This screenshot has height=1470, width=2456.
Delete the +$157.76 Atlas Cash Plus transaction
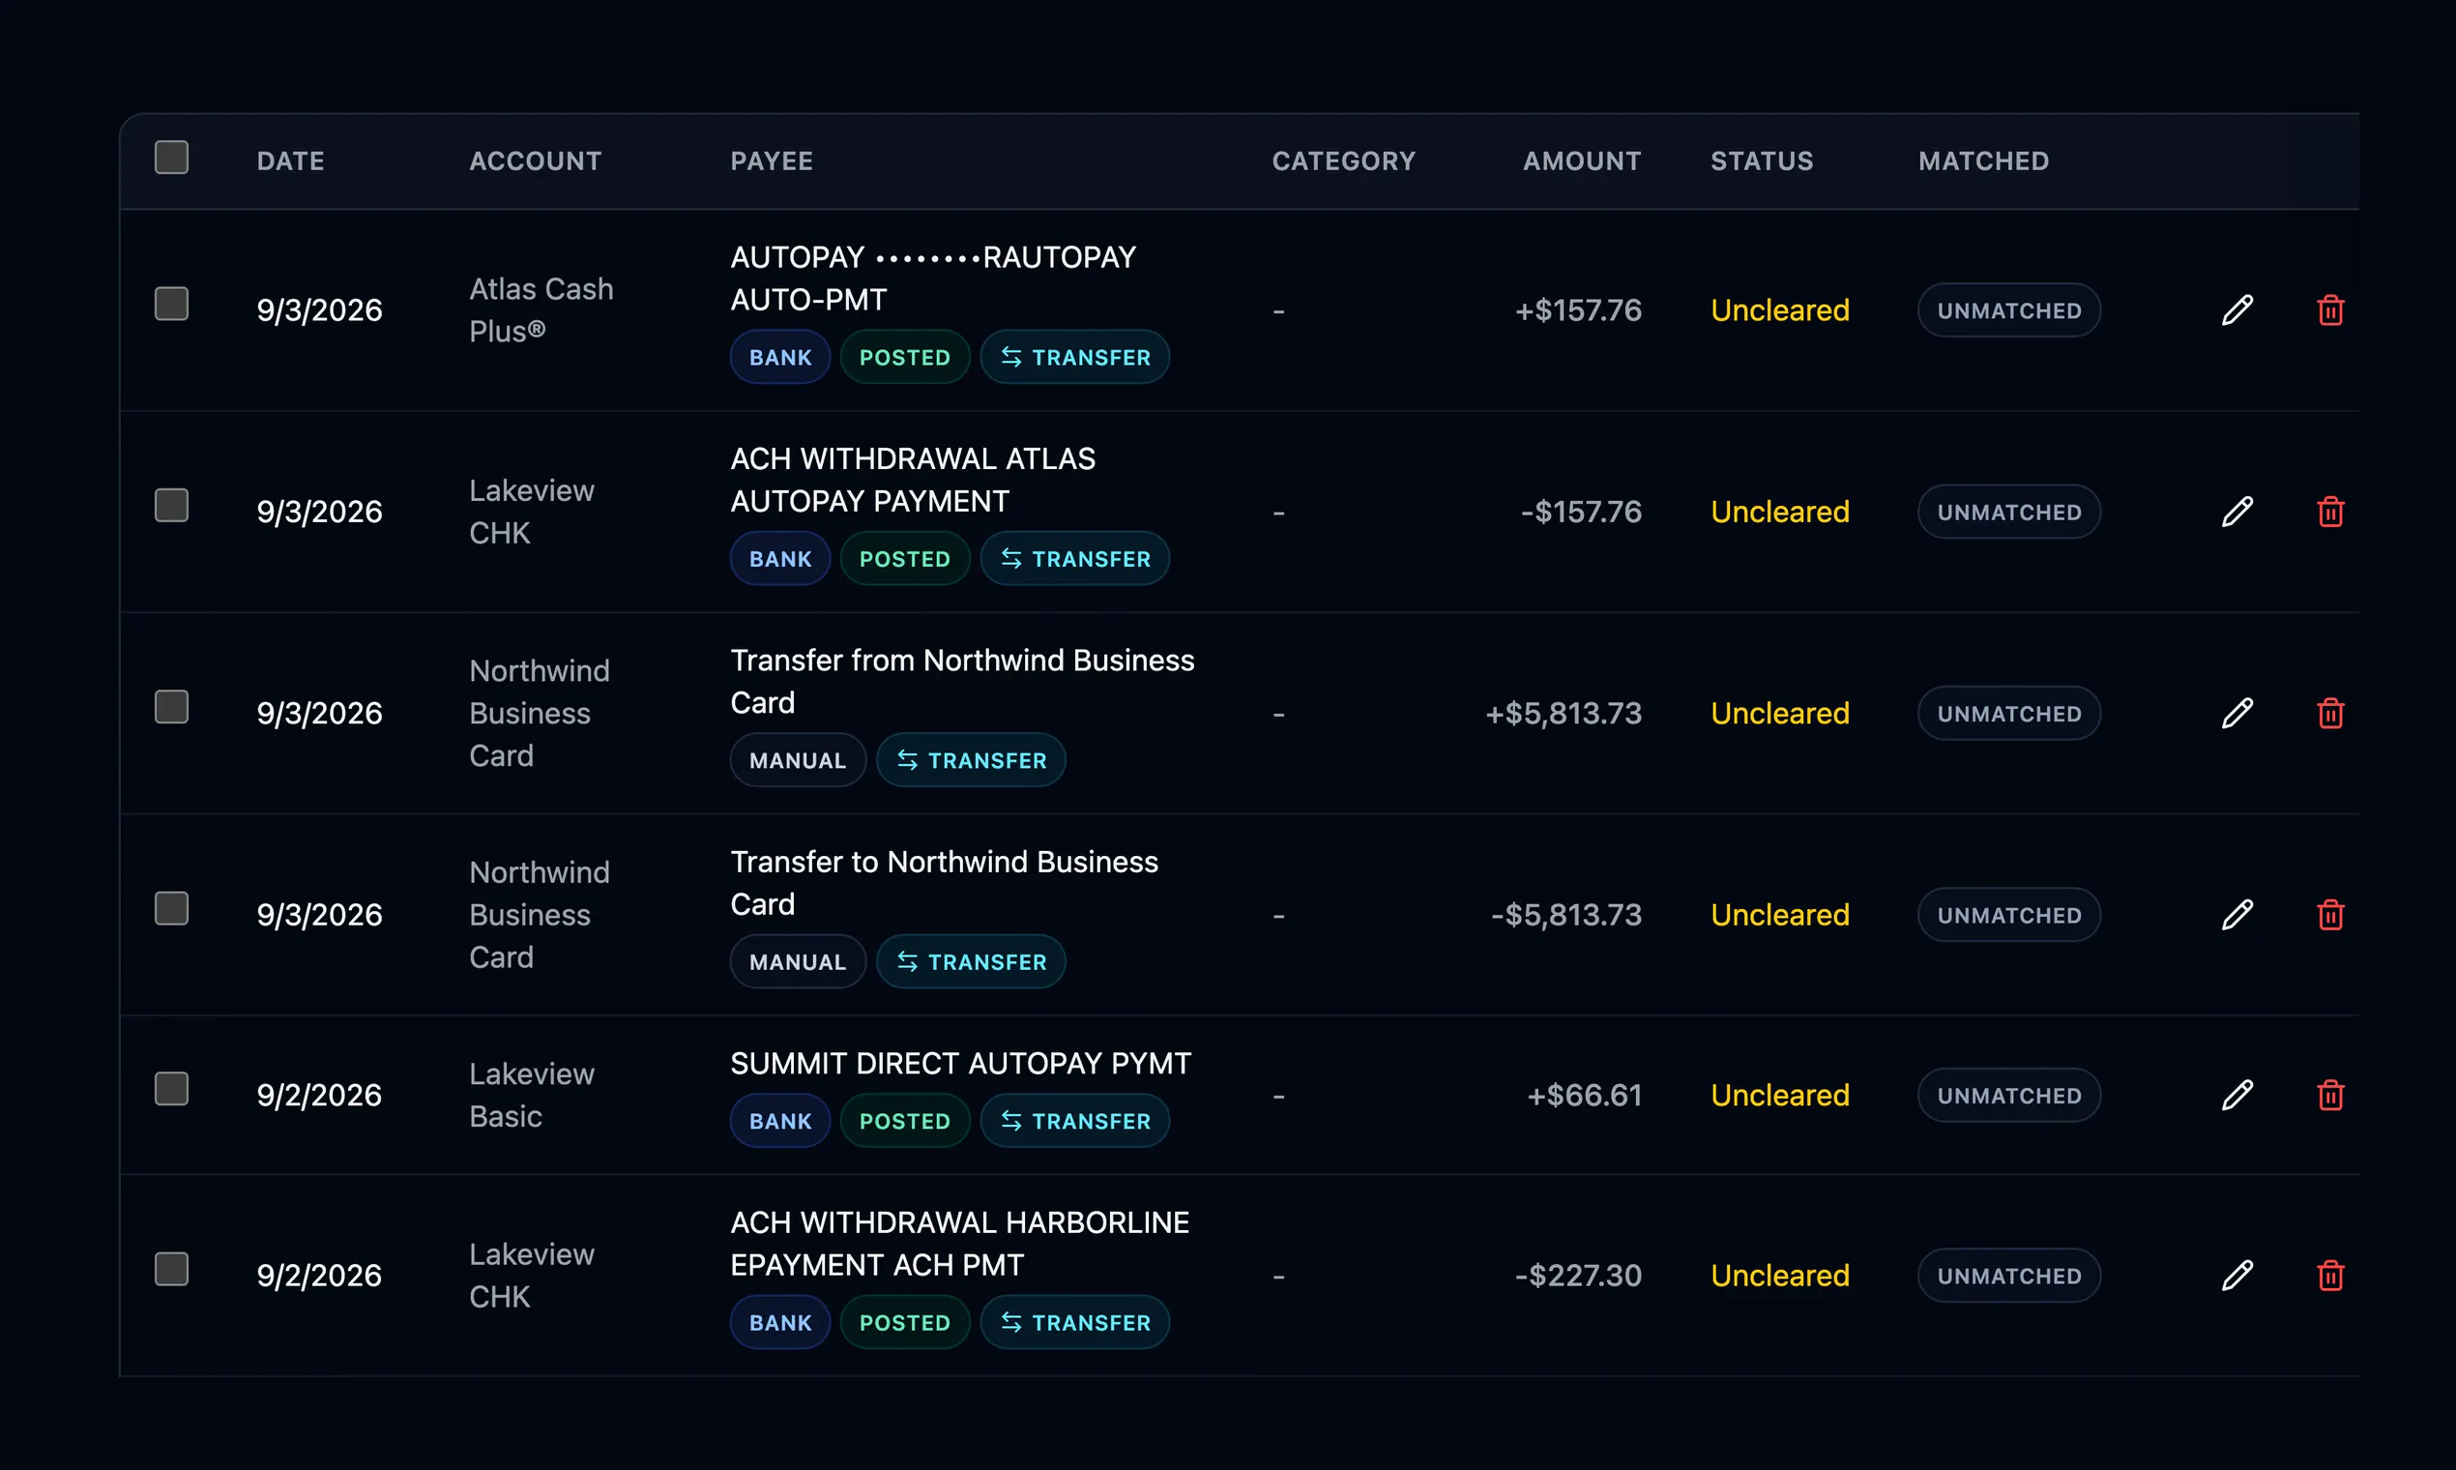(x=2330, y=310)
